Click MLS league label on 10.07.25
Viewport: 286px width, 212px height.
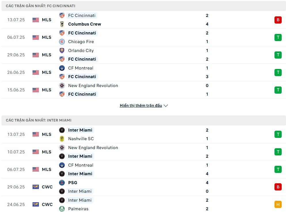coord(46,152)
